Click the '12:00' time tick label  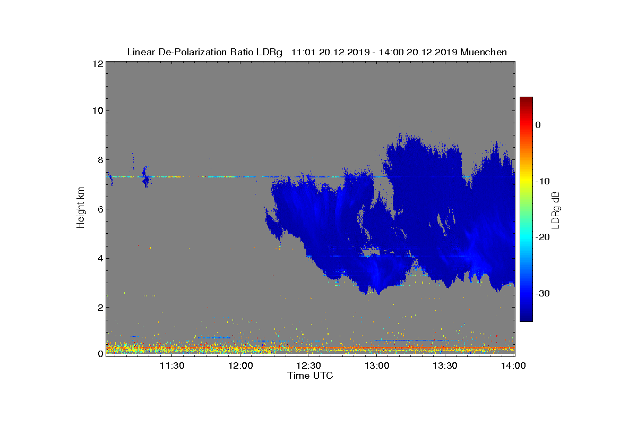240,365
